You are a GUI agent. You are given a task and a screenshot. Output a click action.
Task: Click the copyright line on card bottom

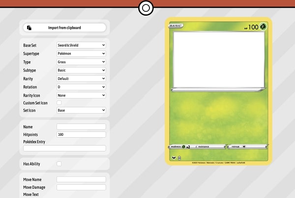[219, 163]
